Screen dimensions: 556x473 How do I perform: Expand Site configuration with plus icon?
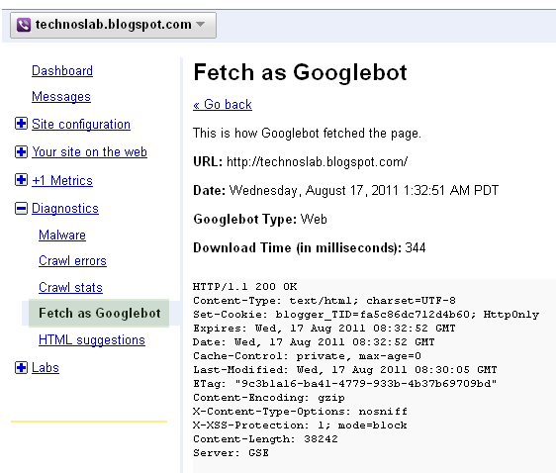pos(21,124)
